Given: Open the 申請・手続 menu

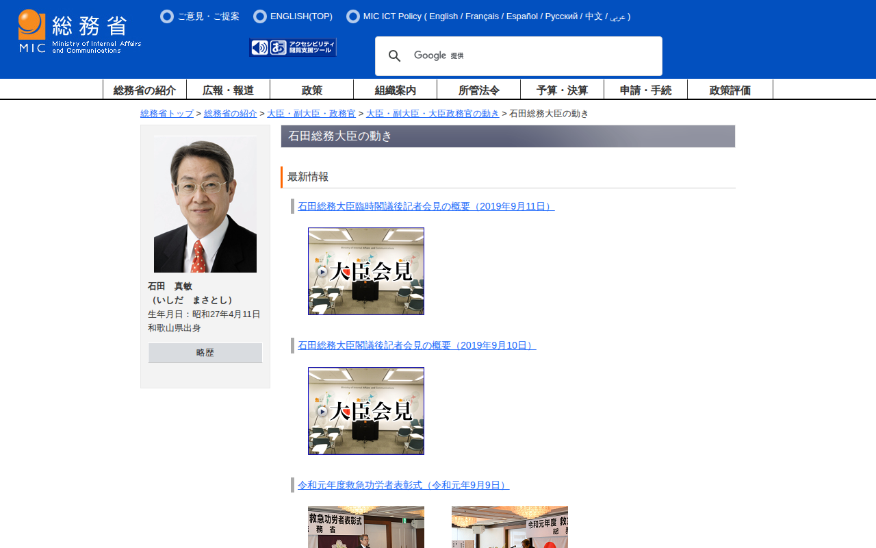Looking at the screenshot, I should 645,90.
